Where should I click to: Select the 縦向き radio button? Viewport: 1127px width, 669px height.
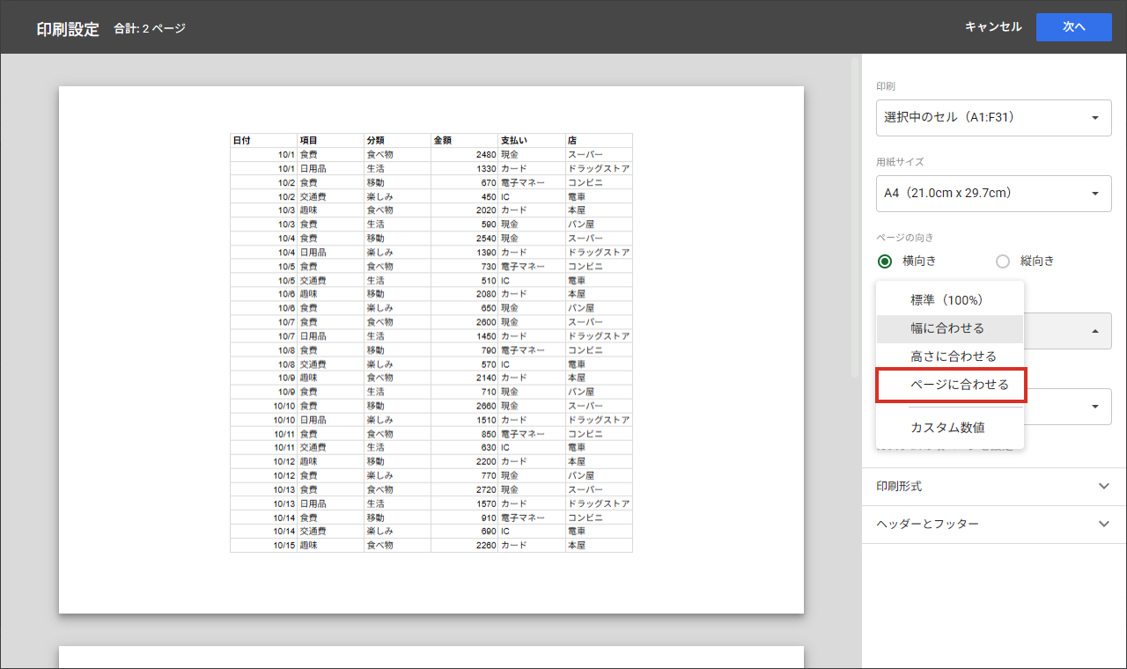point(1003,261)
